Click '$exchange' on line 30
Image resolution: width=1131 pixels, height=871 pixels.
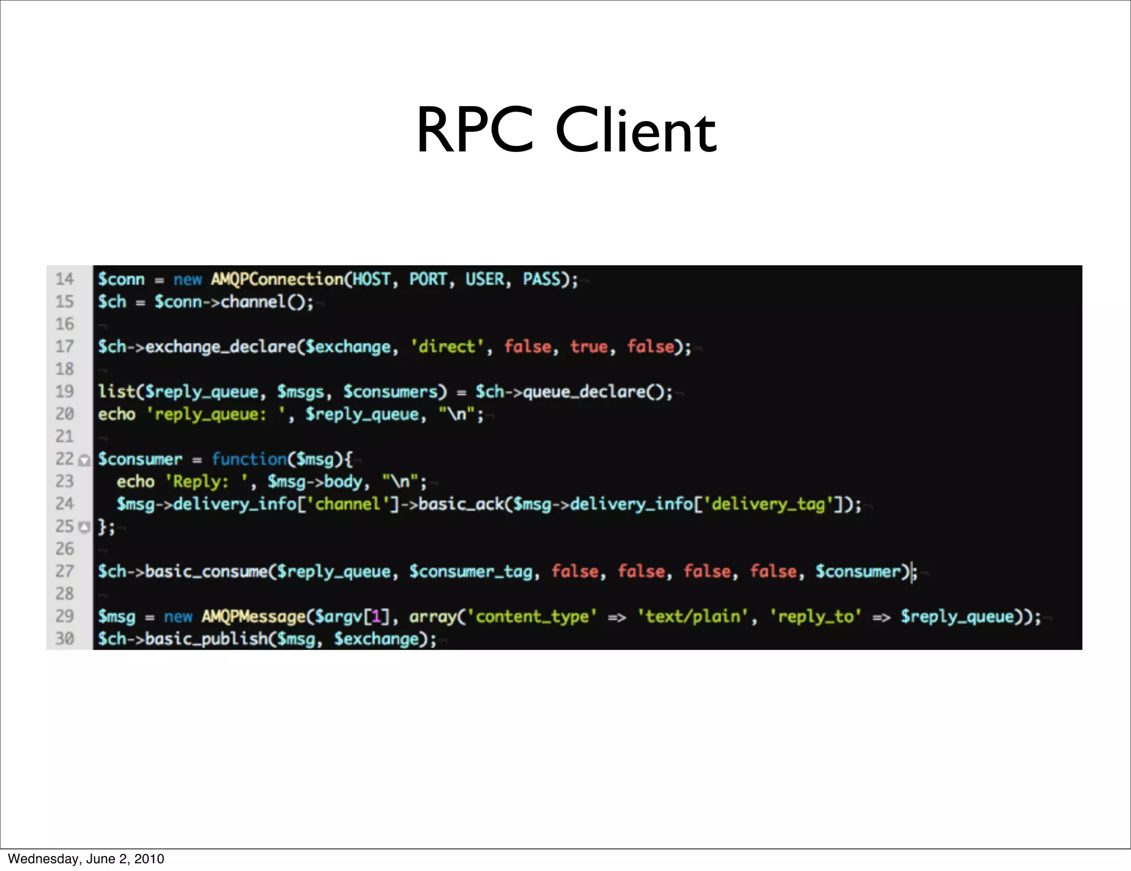(x=376, y=639)
